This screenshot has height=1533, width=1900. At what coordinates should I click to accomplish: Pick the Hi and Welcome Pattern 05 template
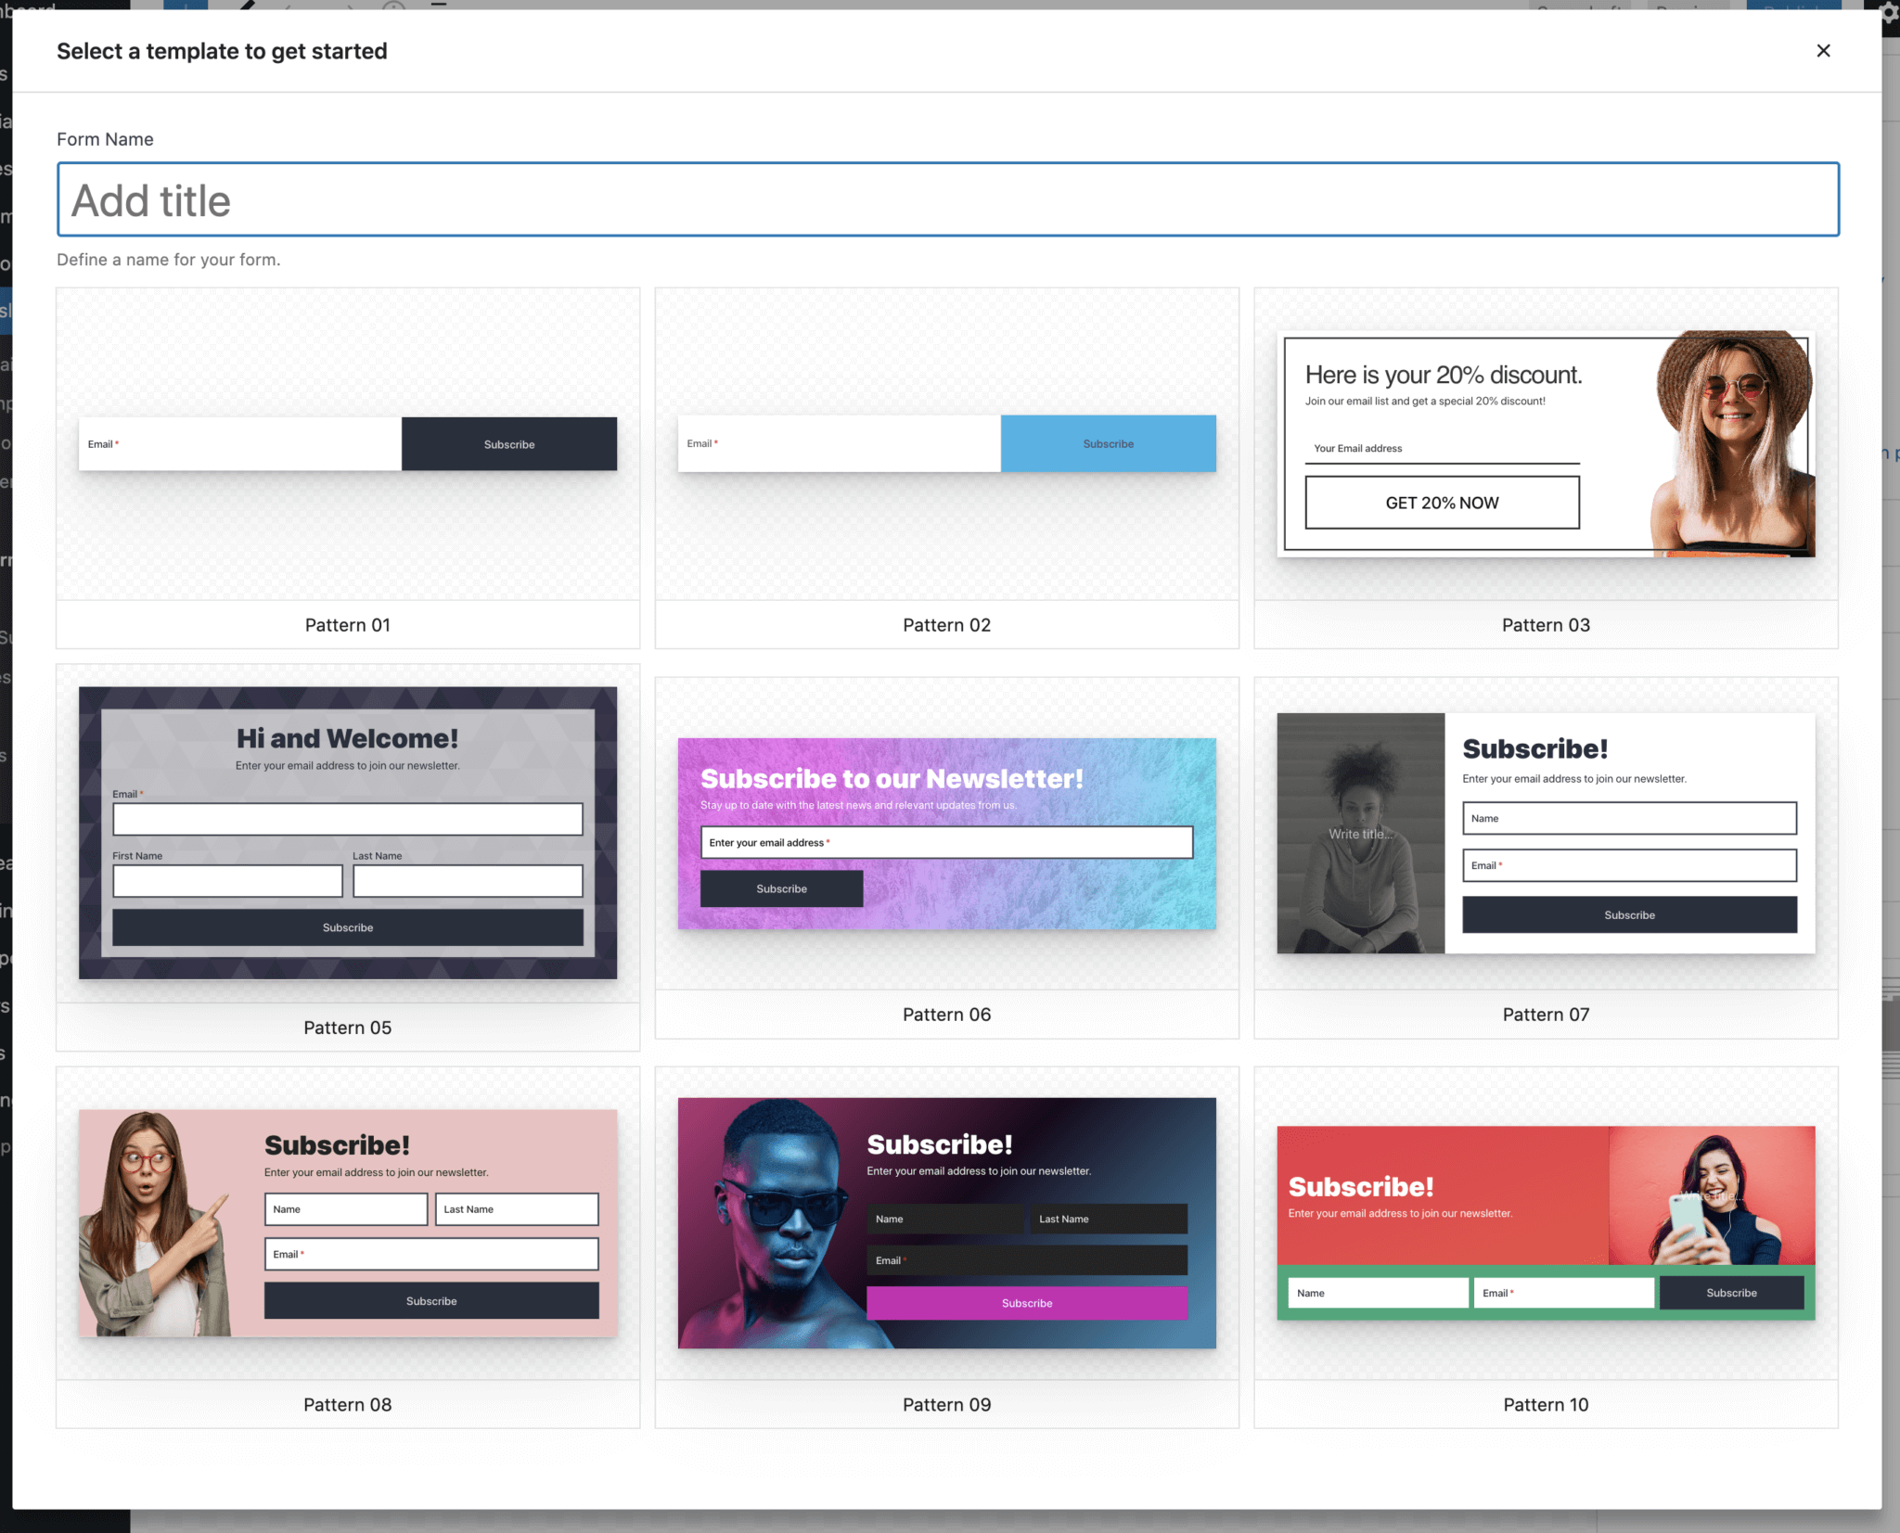[x=347, y=833]
